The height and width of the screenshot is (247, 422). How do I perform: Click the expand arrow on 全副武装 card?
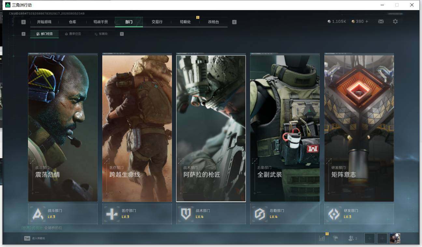[x=255, y=161]
